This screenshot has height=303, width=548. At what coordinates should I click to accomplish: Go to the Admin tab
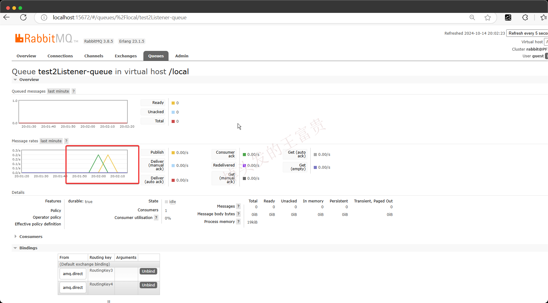click(182, 56)
